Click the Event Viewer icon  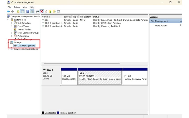pyautogui.click(x=15, y=26)
